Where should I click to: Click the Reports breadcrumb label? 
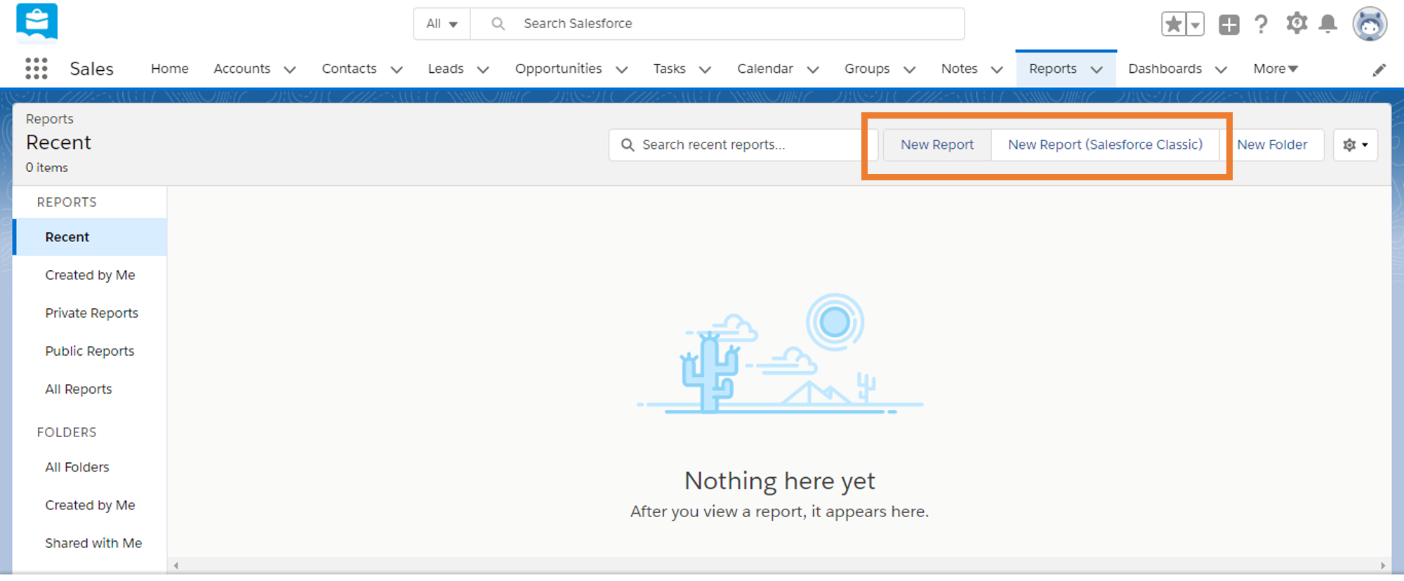click(50, 119)
